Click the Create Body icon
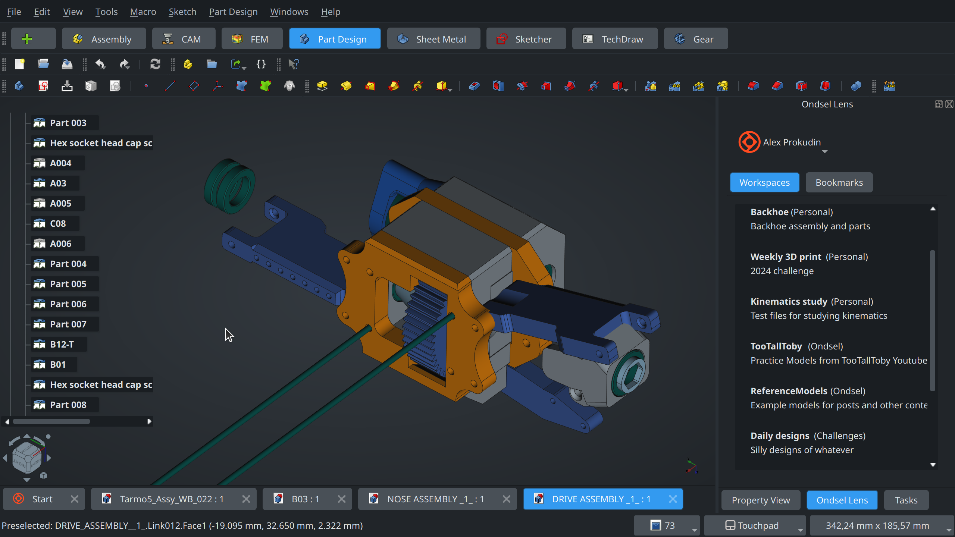Viewport: 955px width, 537px height. click(x=19, y=86)
